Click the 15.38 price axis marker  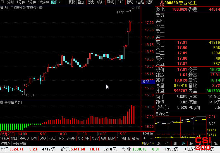click(x=148, y=82)
